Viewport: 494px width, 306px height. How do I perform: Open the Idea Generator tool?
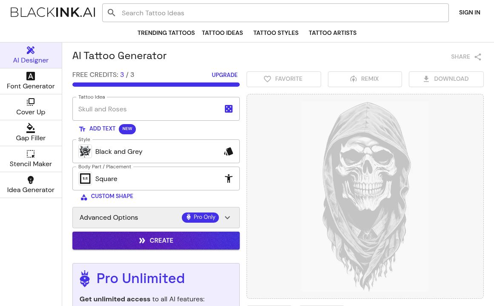click(x=31, y=184)
